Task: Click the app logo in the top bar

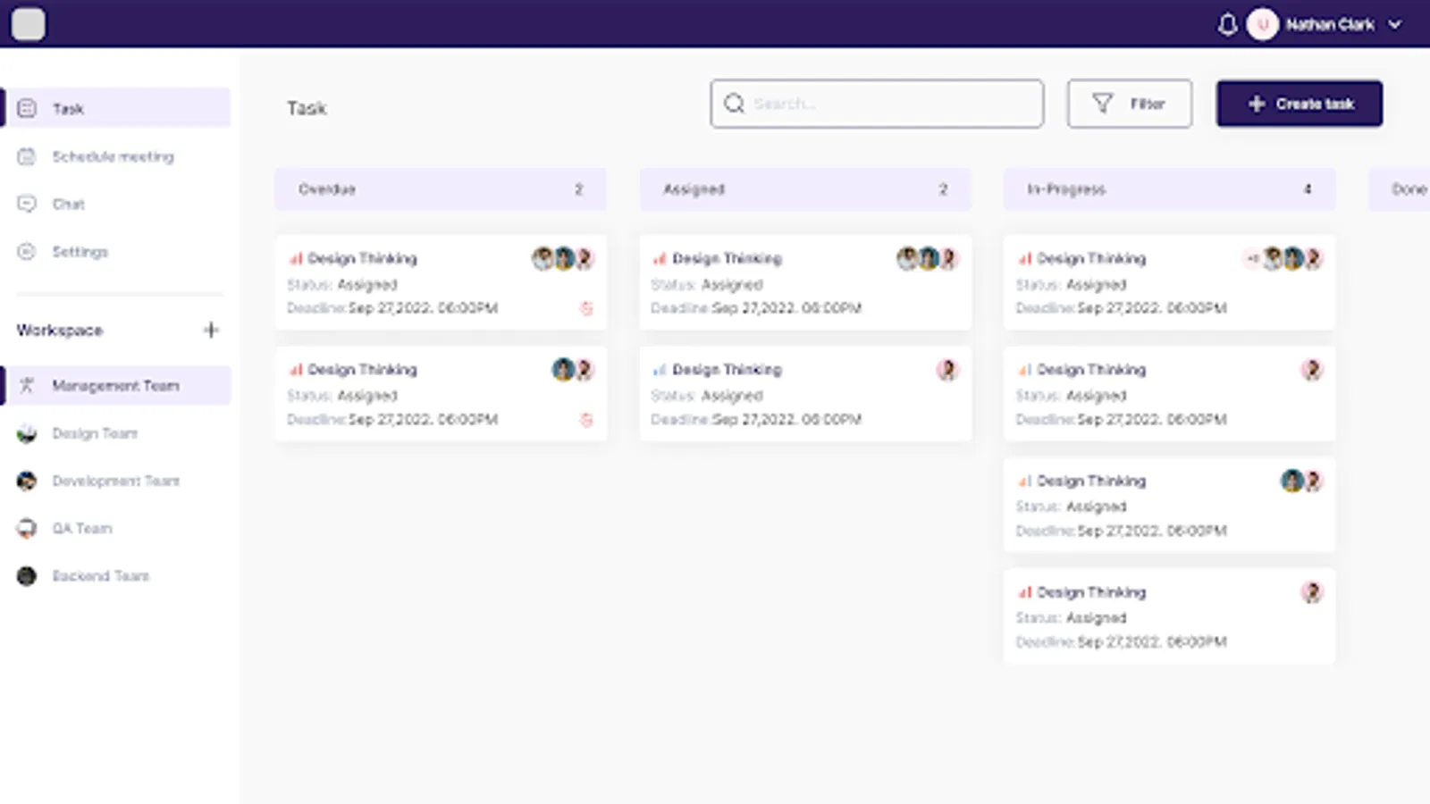Action: tap(28, 24)
